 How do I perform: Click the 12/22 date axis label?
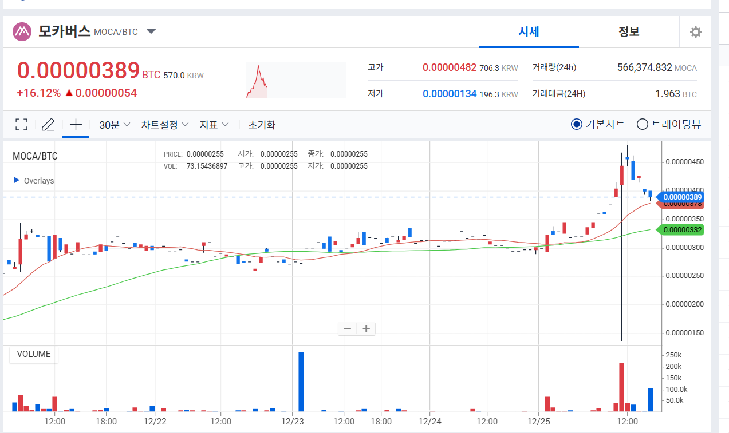pyautogui.click(x=155, y=422)
